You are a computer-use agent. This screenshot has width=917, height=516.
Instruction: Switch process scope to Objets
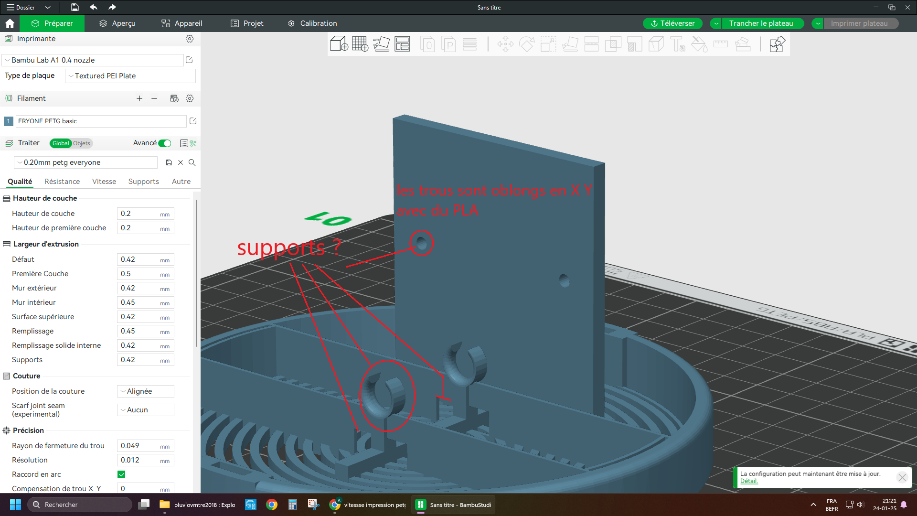[82, 143]
